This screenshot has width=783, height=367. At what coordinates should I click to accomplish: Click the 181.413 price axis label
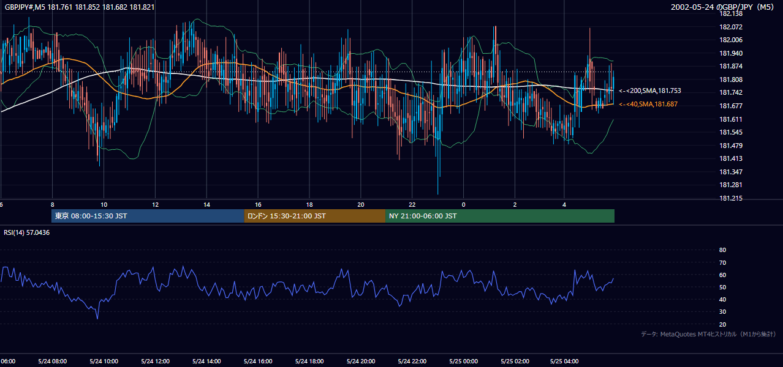coord(730,159)
